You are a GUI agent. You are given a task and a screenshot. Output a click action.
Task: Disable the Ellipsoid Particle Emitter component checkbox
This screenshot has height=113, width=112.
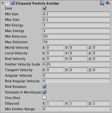[13, 3]
